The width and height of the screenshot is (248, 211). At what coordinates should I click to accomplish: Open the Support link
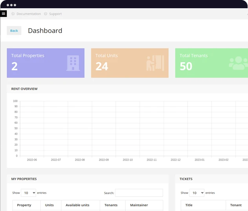55,14
